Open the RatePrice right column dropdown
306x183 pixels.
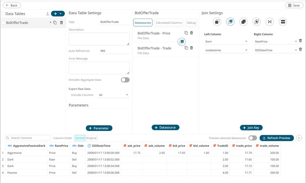click(x=276, y=41)
